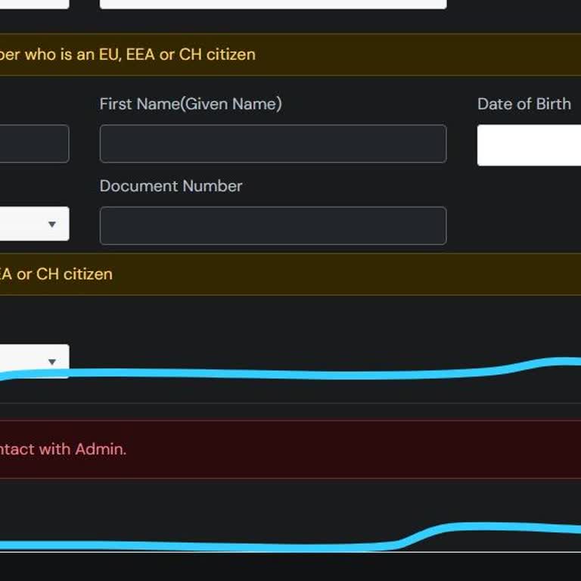Click the dark strip at the bottom edge
581x581 pixels.
(x=290, y=567)
